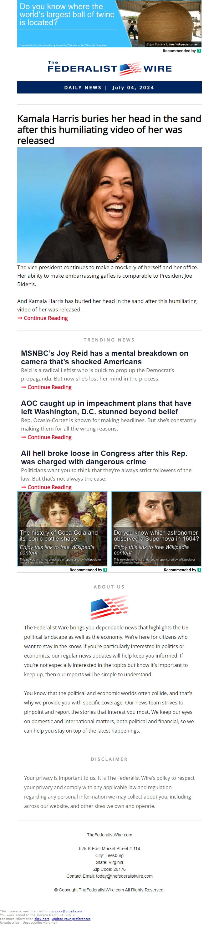Continue Reading the AOC article
This screenshot has height=933, width=219.
pyautogui.click(x=46, y=437)
